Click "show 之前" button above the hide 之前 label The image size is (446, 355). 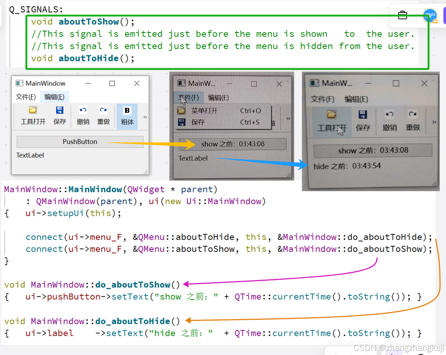(373, 150)
